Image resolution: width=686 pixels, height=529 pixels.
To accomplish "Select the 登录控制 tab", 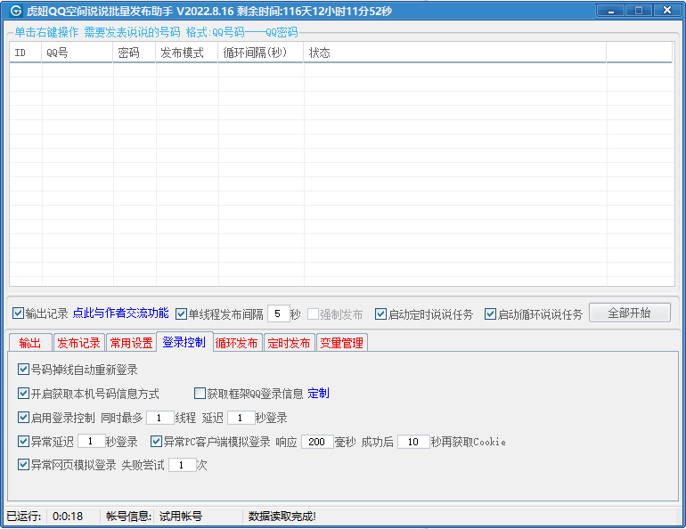I will coord(184,342).
